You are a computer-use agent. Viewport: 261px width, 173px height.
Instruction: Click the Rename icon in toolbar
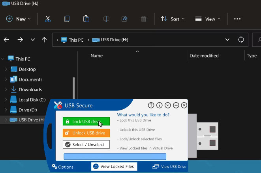106,19
